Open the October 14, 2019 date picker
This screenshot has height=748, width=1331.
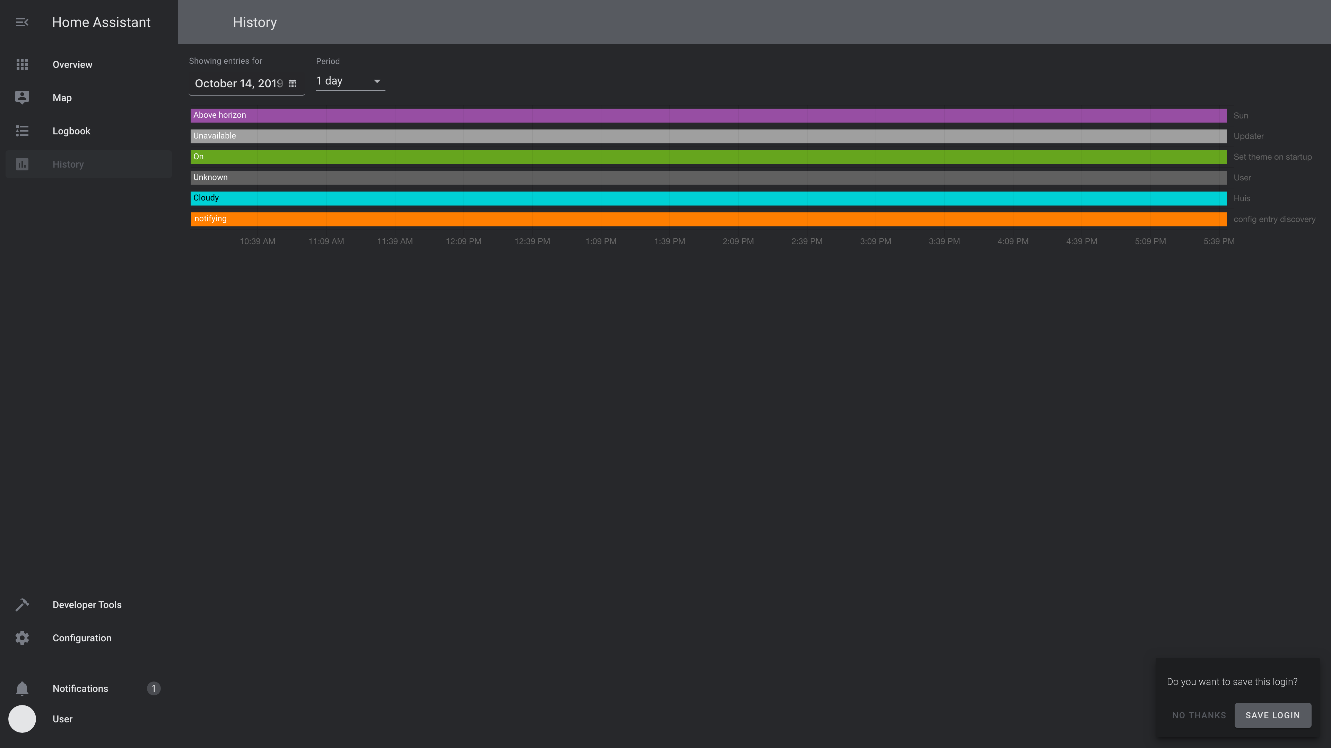point(239,83)
